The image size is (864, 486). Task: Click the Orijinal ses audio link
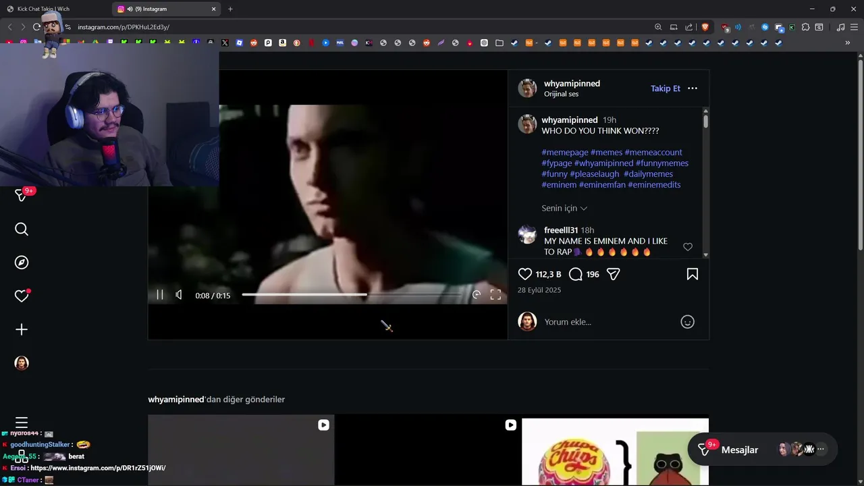pyautogui.click(x=561, y=94)
